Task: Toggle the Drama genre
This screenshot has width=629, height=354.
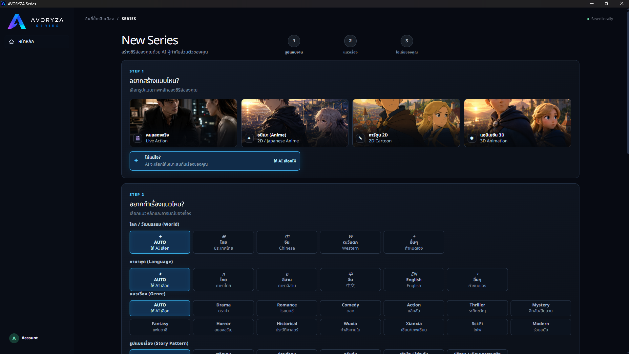Action: (223, 308)
